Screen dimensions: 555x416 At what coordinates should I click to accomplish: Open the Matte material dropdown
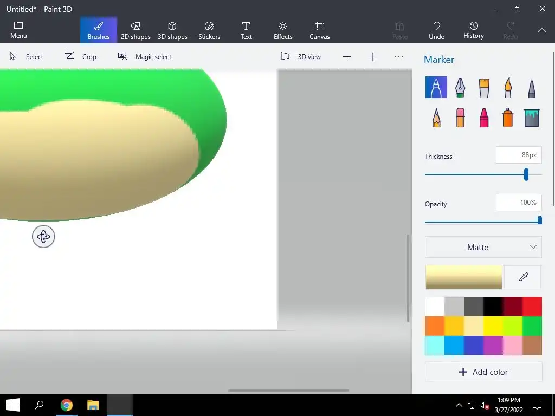point(483,247)
